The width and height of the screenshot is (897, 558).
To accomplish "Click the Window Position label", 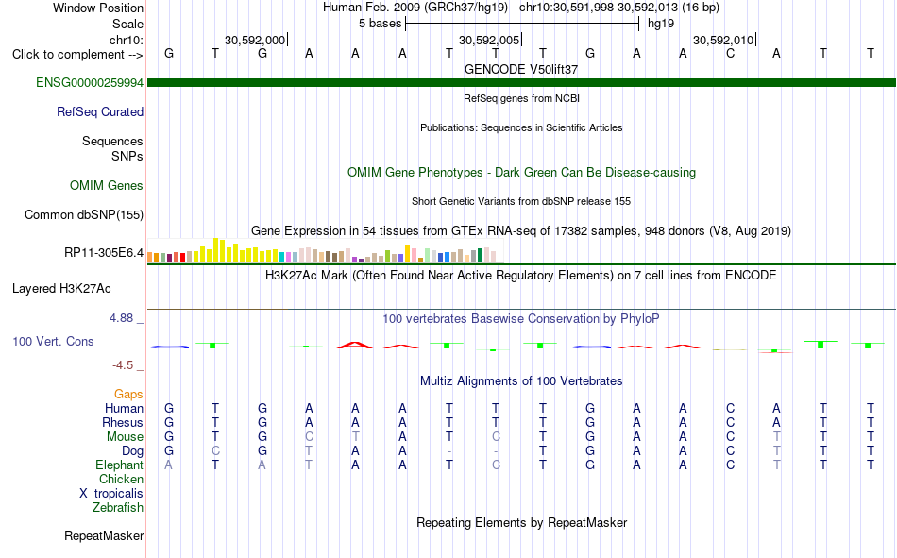I will point(98,8).
